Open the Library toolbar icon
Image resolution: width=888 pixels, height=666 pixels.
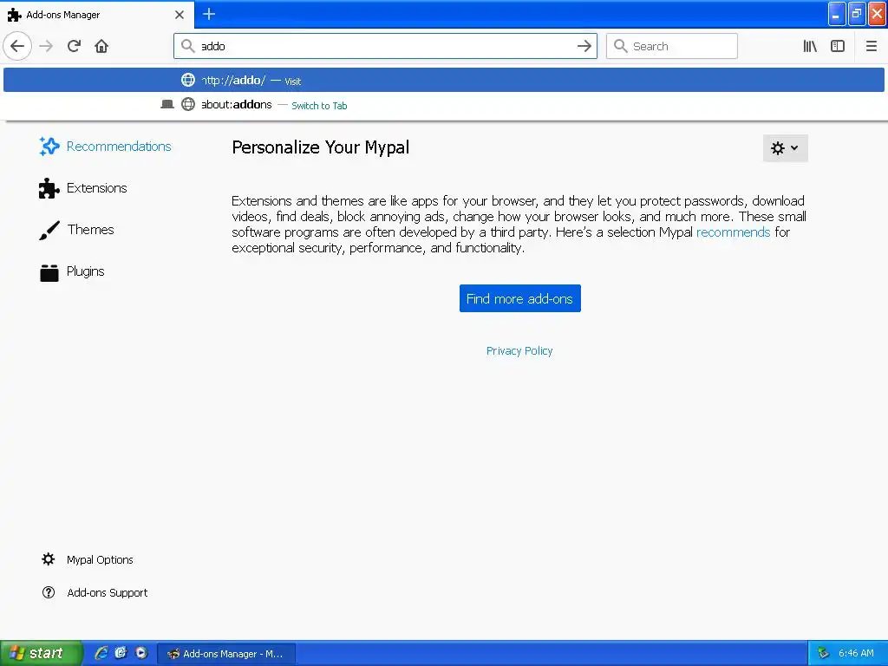pos(810,46)
